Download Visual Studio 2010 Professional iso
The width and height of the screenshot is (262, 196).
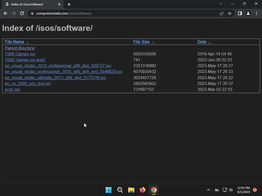[x=58, y=66]
